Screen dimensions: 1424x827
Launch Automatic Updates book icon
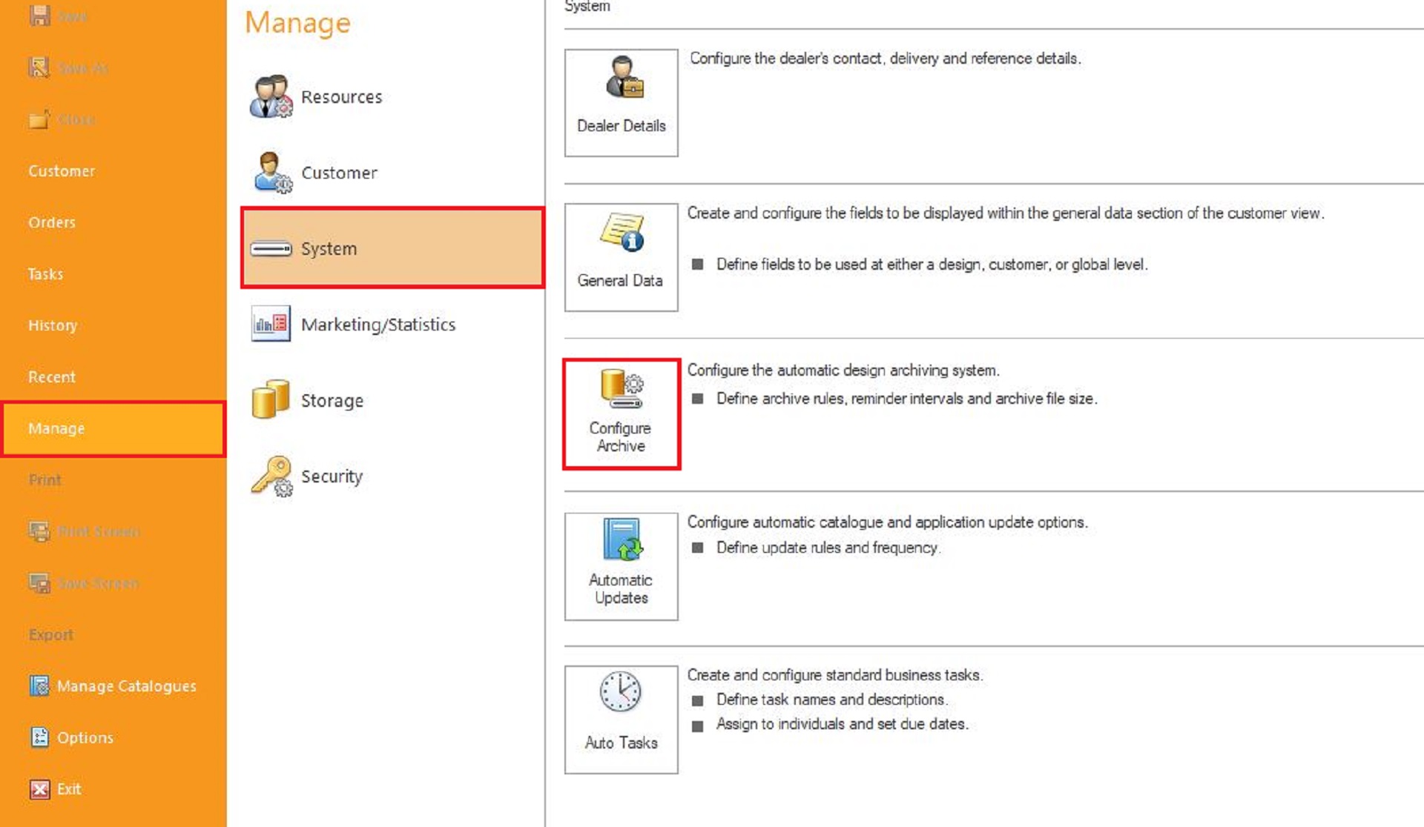pos(622,539)
